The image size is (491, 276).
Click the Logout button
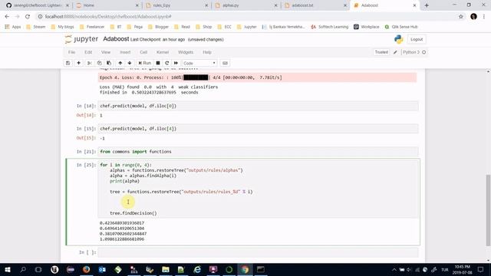click(417, 39)
